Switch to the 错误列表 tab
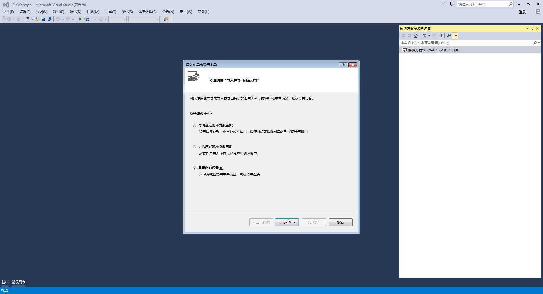The image size is (543, 294). 19,282
